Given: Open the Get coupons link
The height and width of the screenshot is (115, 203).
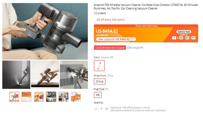Looking at the screenshot, I should point(135,47).
